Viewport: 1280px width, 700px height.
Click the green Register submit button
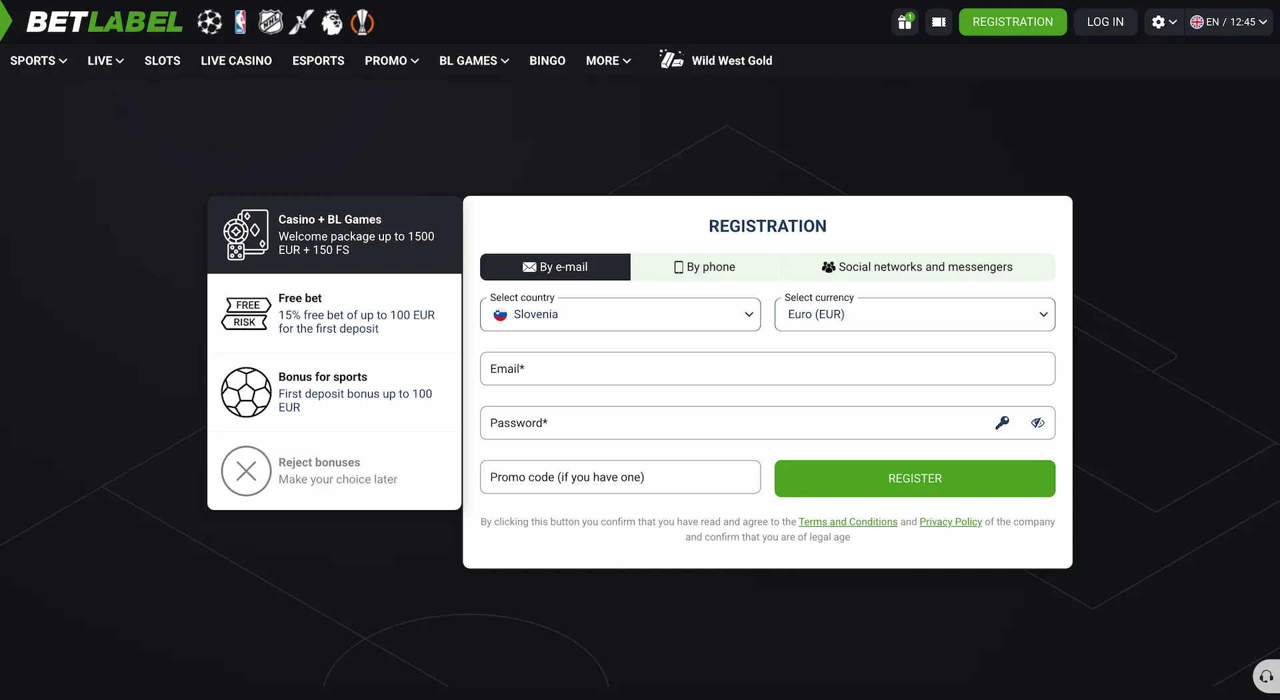915,478
